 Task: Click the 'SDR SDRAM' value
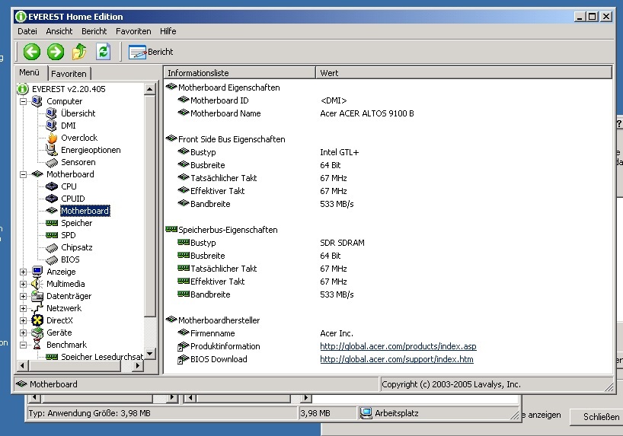pos(342,243)
